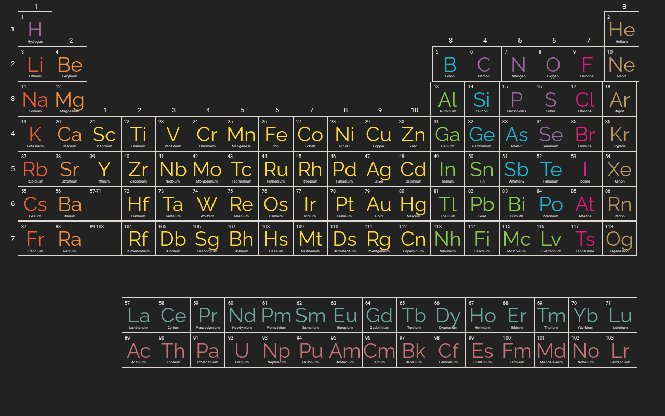Click the Gold (Au) element tile
Viewport: 665px width, 416px height.
point(379,204)
